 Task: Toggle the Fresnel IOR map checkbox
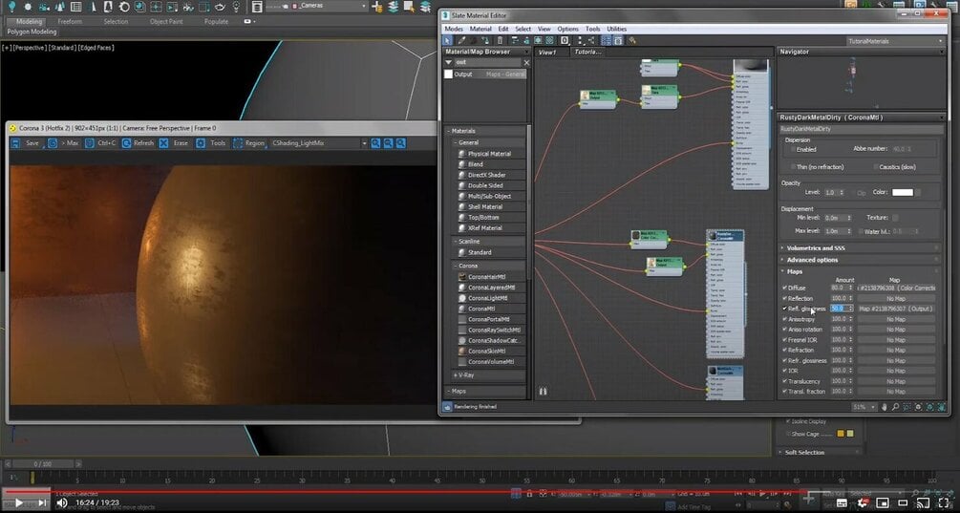tap(784, 340)
